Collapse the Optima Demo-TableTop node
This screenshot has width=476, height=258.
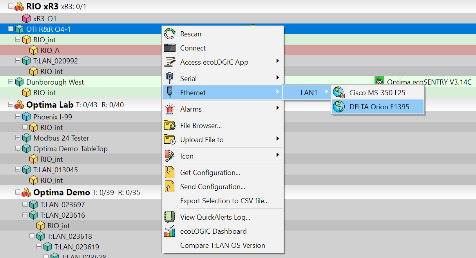tap(18, 149)
